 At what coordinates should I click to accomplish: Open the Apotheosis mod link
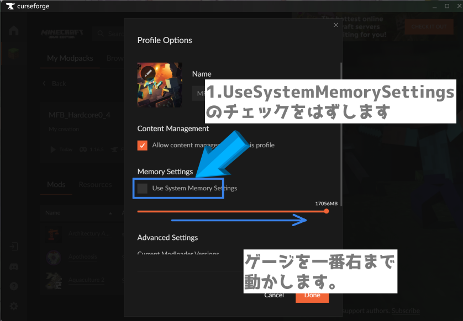pyautogui.click(x=83, y=256)
